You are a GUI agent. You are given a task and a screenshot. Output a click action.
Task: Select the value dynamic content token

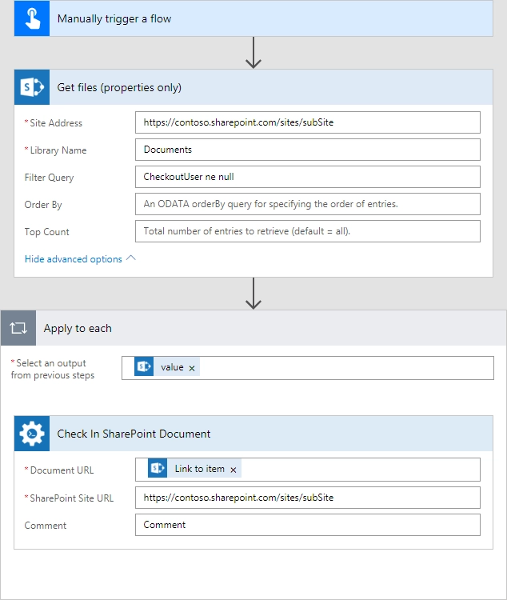(167, 367)
